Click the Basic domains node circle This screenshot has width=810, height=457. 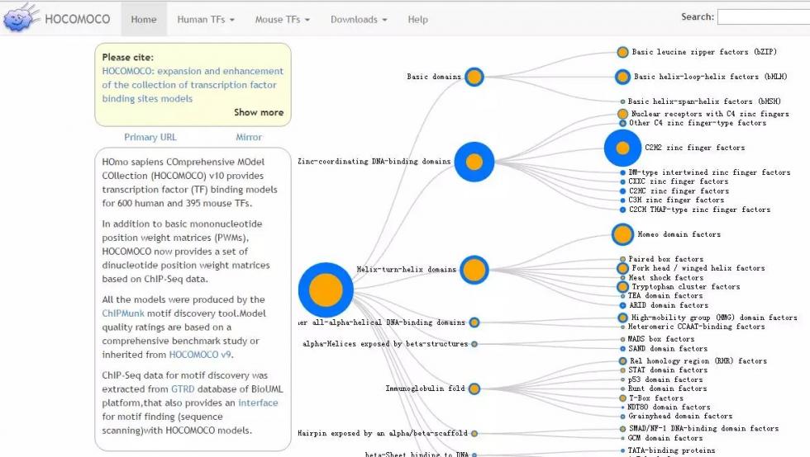point(474,77)
